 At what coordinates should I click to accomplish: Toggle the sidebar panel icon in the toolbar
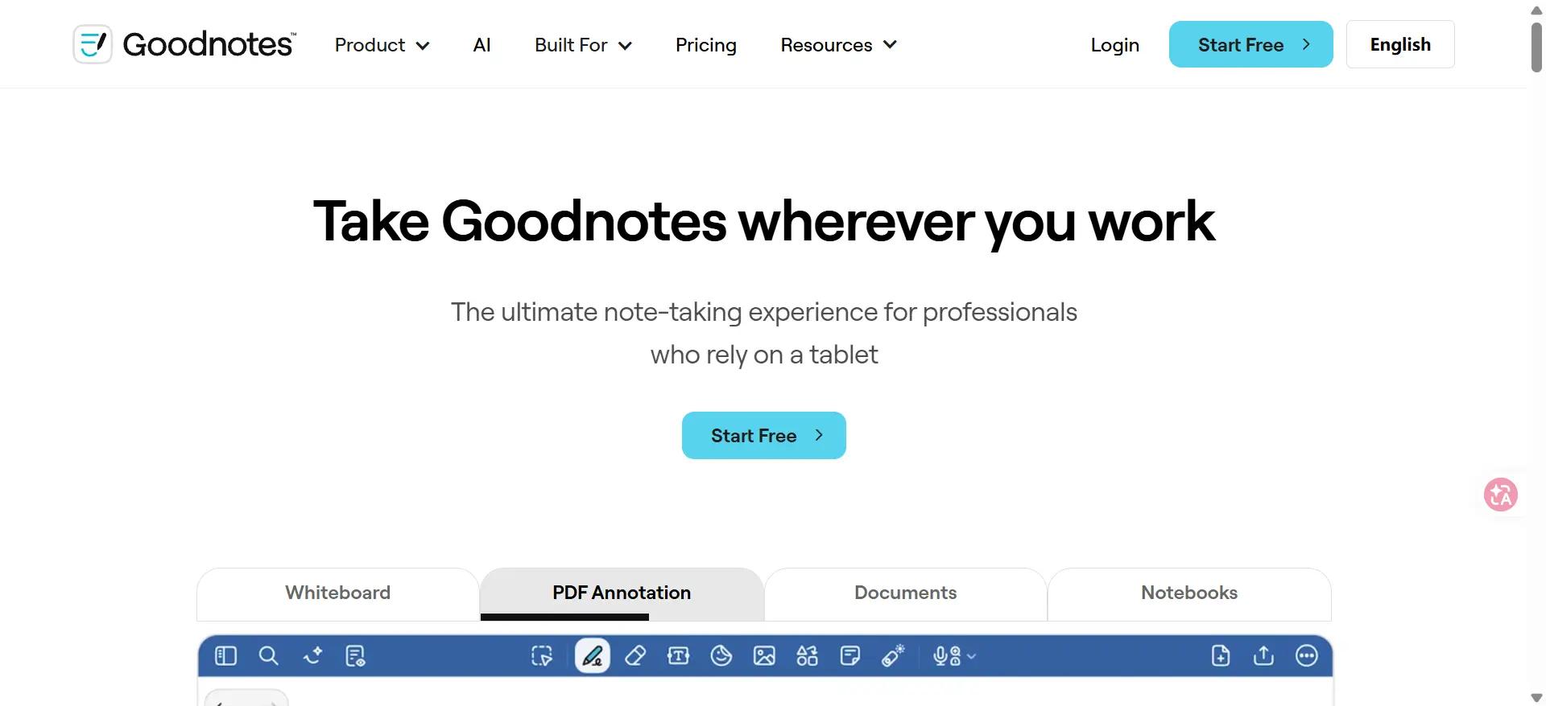pyautogui.click(x=225, y=656)
